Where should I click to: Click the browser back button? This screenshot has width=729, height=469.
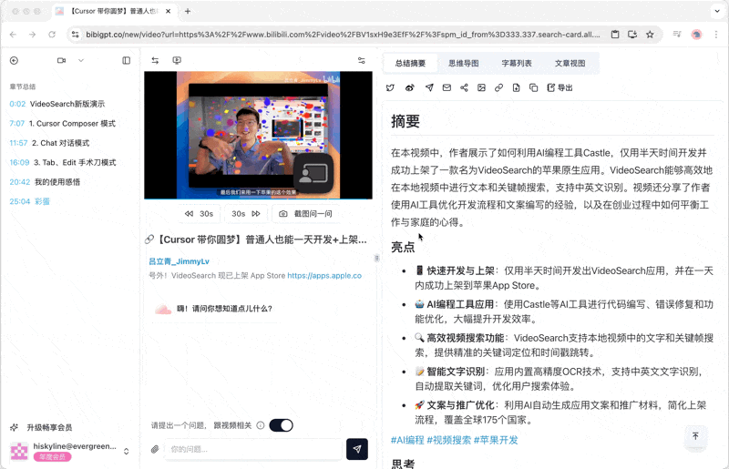13,35
